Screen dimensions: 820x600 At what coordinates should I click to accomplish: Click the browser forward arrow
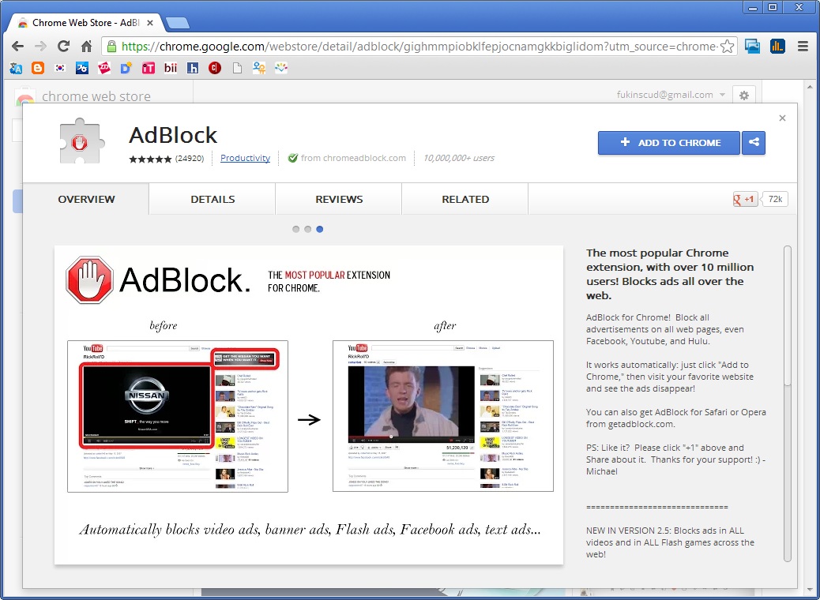click(x=40, y=46)
